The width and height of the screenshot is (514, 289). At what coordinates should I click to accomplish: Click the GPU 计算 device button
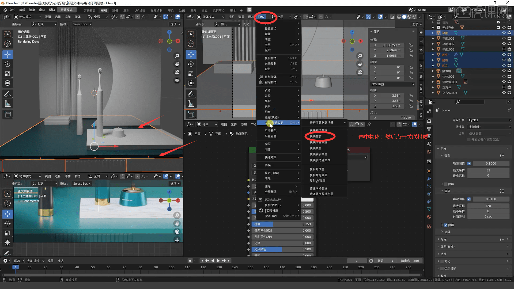coord(489,133)
